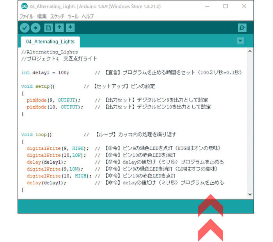Click the '//Alternating_Lights' comment line
The width and height of the screenshot is (273, 242).
[x=50, y=52]
